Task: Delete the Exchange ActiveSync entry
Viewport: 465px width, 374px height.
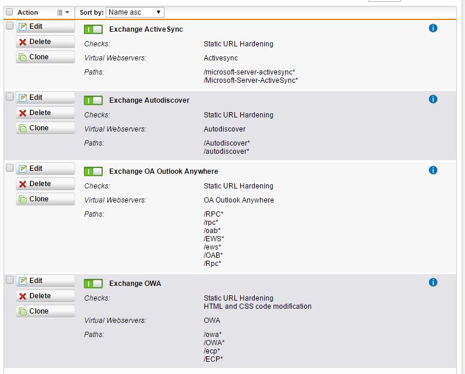Action: click(x=45, y=42)
